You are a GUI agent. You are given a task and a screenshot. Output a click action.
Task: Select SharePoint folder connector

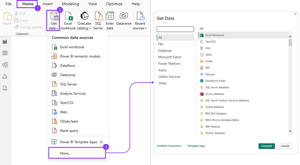(243, 81)
